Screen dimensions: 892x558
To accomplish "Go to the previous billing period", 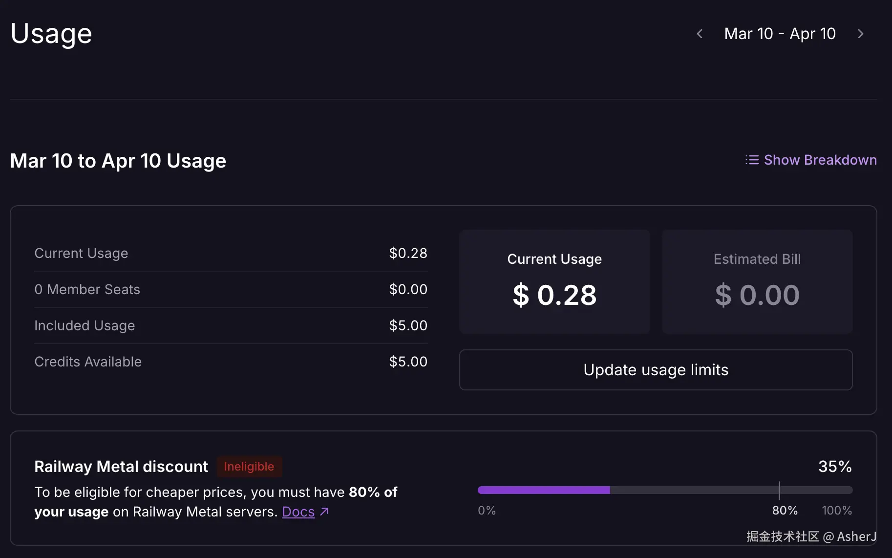I will click(x=700, y=34).
